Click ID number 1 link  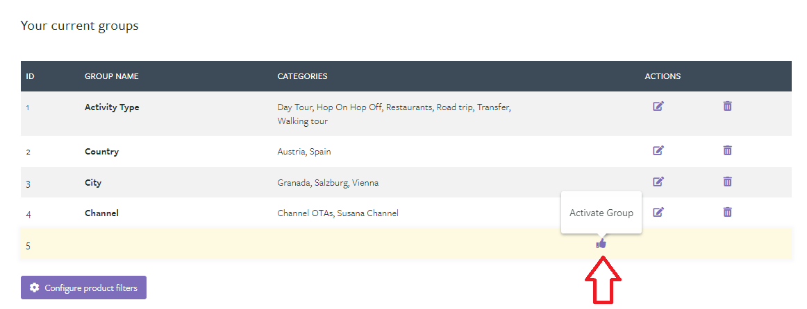tap(28, 108)
